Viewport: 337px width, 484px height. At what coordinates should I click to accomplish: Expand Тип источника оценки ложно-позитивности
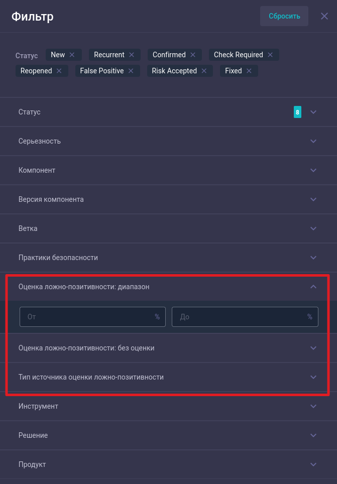[x=313, y=377]
